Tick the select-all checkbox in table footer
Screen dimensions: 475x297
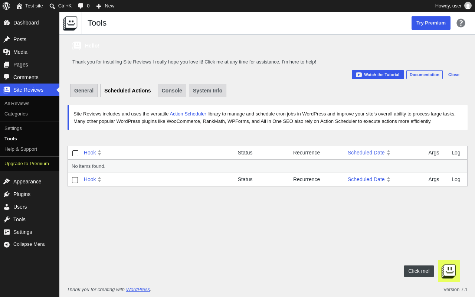pyautogui.click(x=75, y=180)
